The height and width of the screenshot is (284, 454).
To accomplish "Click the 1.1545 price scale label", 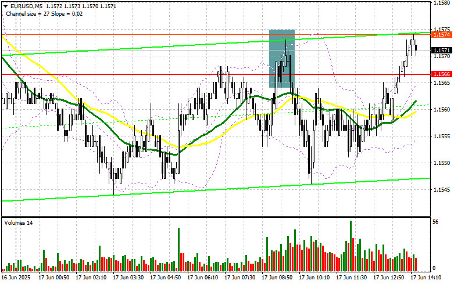I will click(442, 190).
